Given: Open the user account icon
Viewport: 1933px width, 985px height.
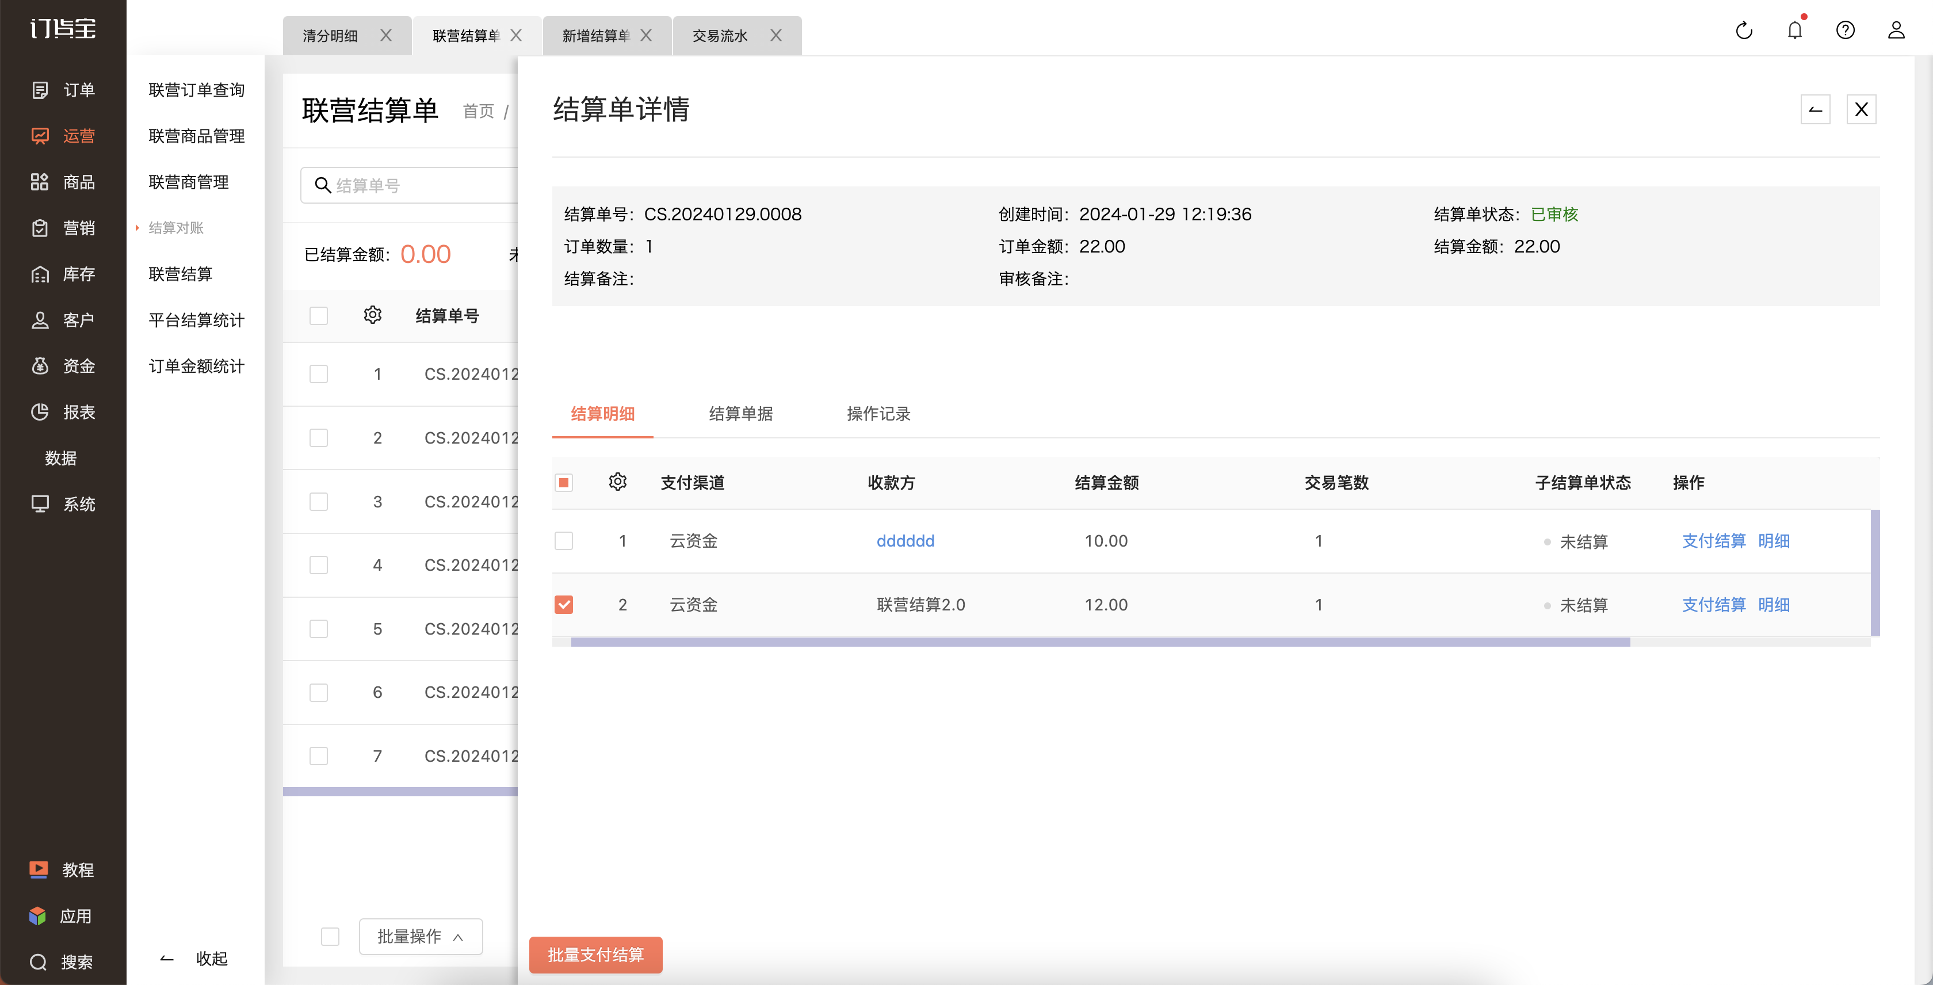Looking at the screenshot, I should 1896,30.
